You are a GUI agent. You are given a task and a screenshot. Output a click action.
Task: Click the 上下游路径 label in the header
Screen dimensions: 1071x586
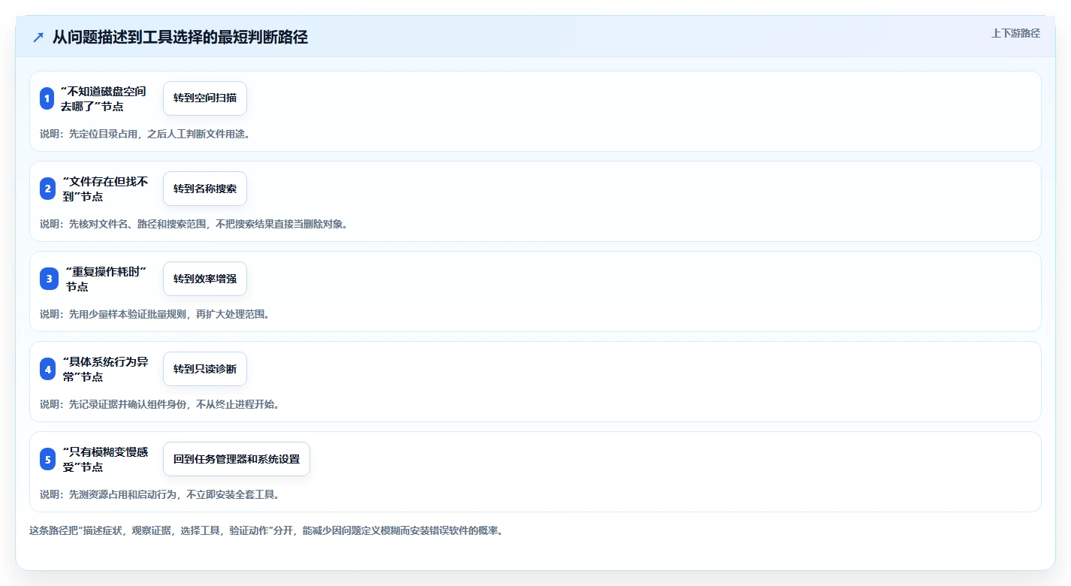[1015, 33]
